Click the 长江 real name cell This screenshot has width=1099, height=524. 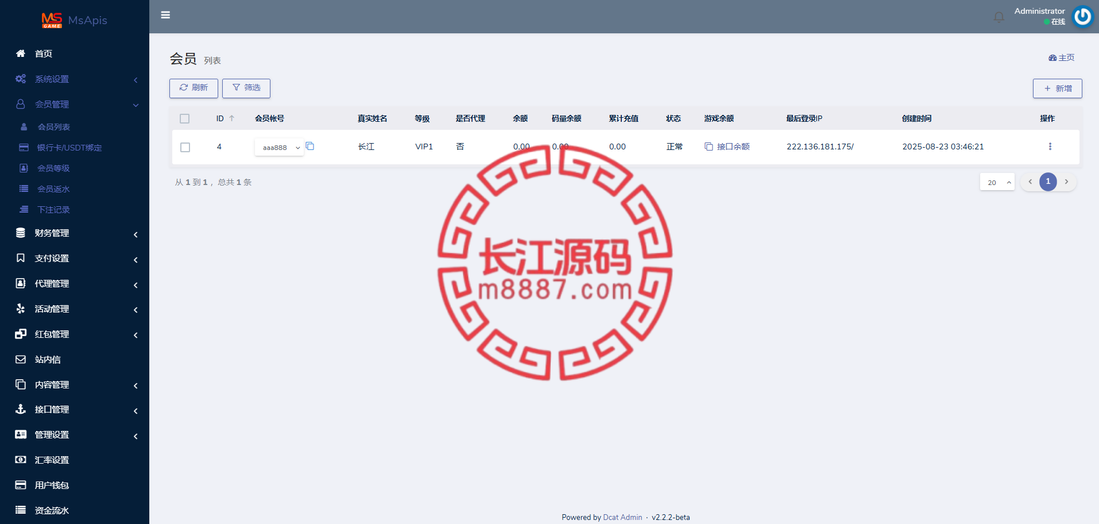pyautogui.click(x=366, y=147)
